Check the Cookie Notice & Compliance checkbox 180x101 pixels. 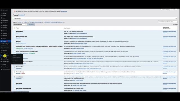[x=14, y=52]
